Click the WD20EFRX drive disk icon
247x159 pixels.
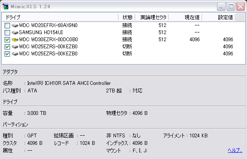pos(15,25)
